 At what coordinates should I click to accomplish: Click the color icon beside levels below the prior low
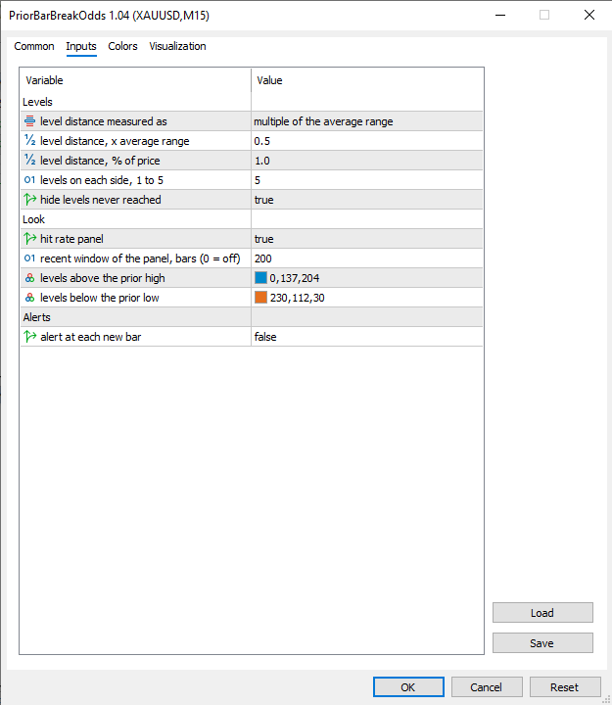(29, 298)
